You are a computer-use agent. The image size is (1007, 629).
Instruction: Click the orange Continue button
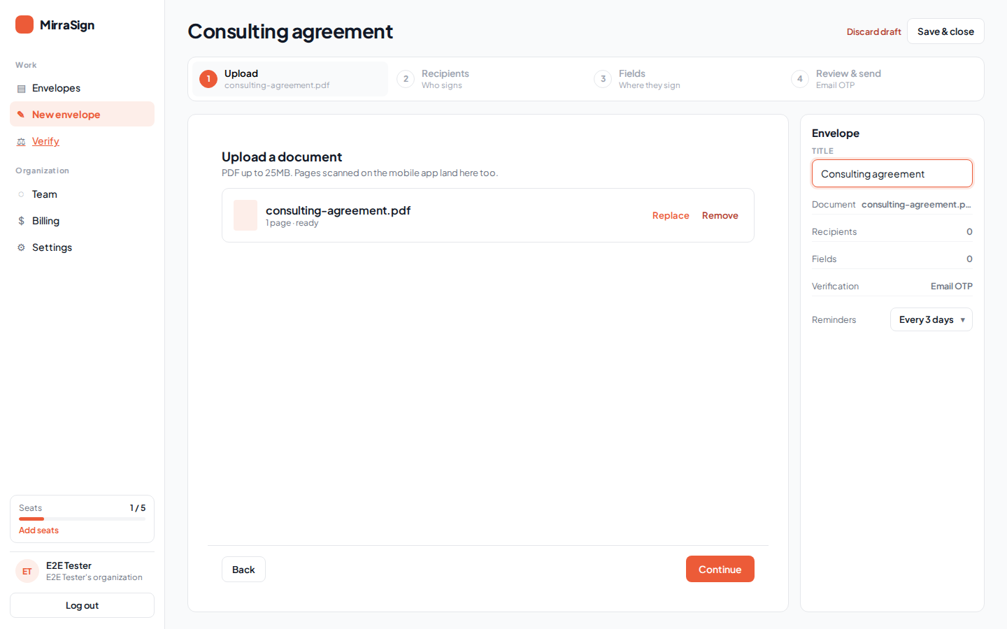(x=720, y=569)
